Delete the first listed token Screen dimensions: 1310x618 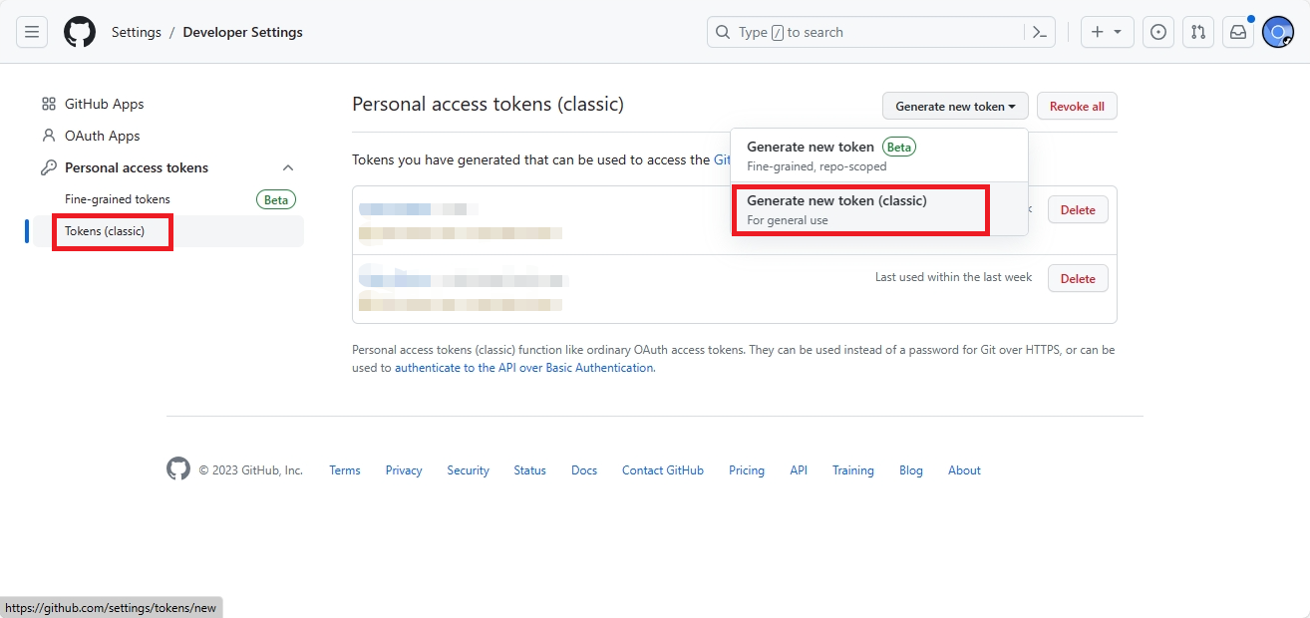point(1077,210)
